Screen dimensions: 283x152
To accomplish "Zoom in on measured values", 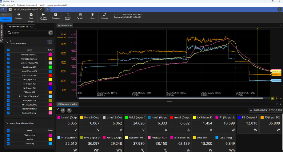I will [x=69, y=110].
